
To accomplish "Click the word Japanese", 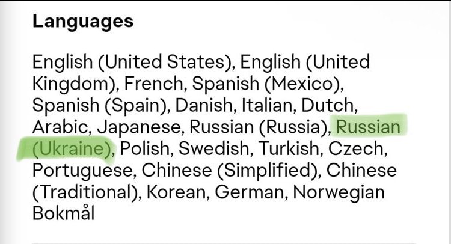I will click(138, 127).
